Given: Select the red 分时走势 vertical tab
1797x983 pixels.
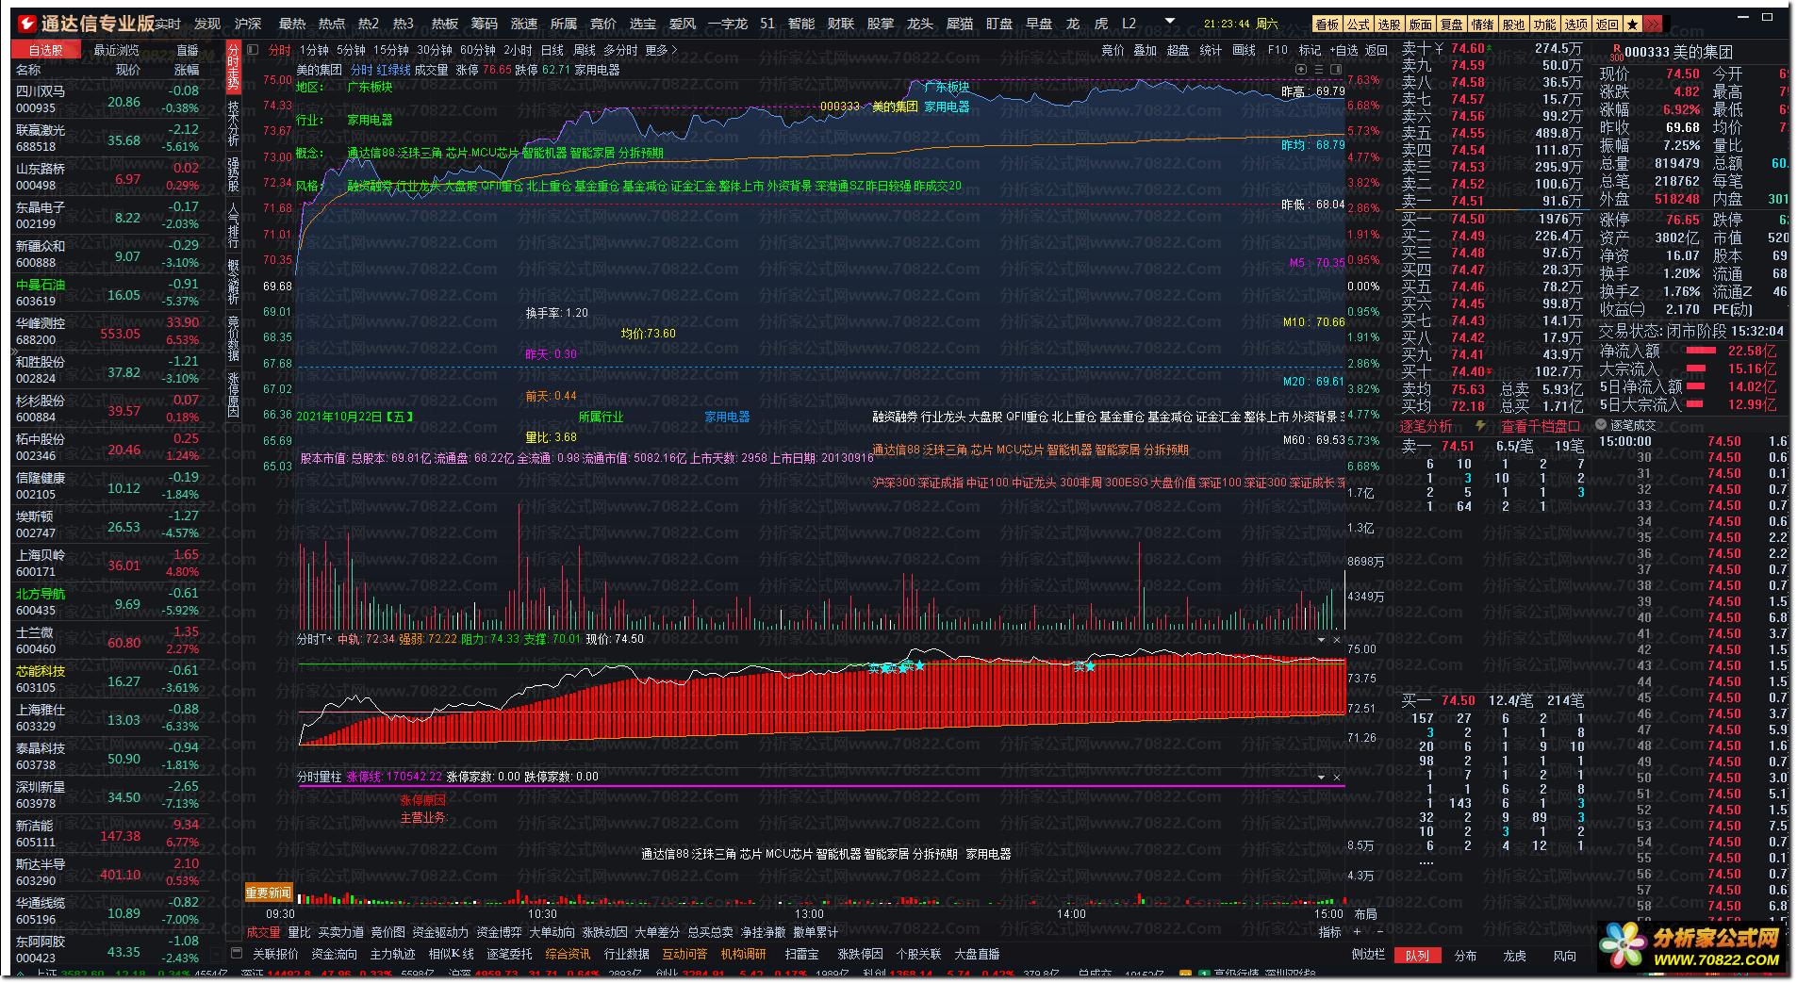Looking at the screenshot, I should 234,68.
